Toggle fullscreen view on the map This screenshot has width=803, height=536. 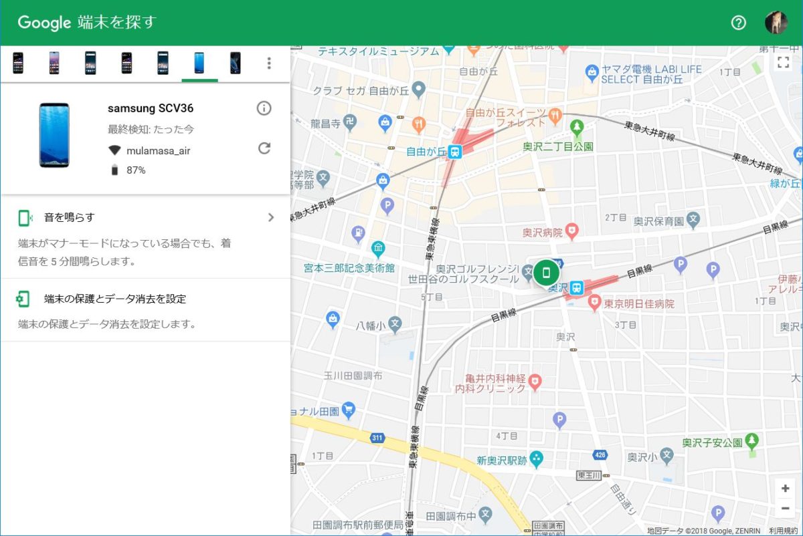[784, 63]
